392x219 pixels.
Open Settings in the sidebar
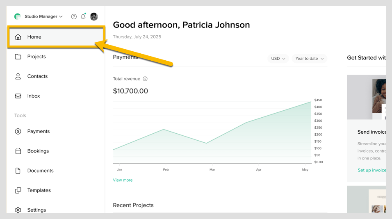(36, 210)
